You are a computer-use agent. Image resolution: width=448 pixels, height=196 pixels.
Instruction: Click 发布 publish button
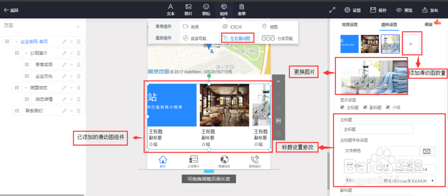[430, 10]
